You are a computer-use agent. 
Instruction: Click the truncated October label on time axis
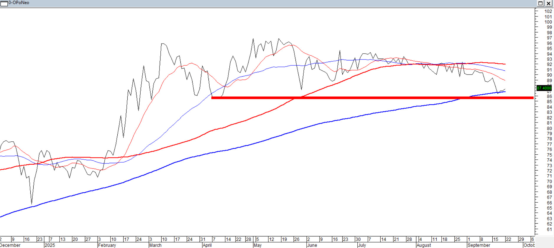click(x=529, y=245)
